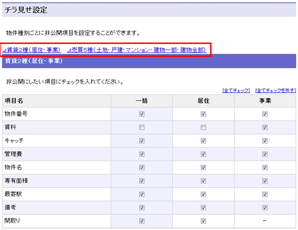Image resolution: width=298 pixels, height=230 pixels.
Task: Toggle 物件名 checkbox in 事業 column
Action: (265, 168)
